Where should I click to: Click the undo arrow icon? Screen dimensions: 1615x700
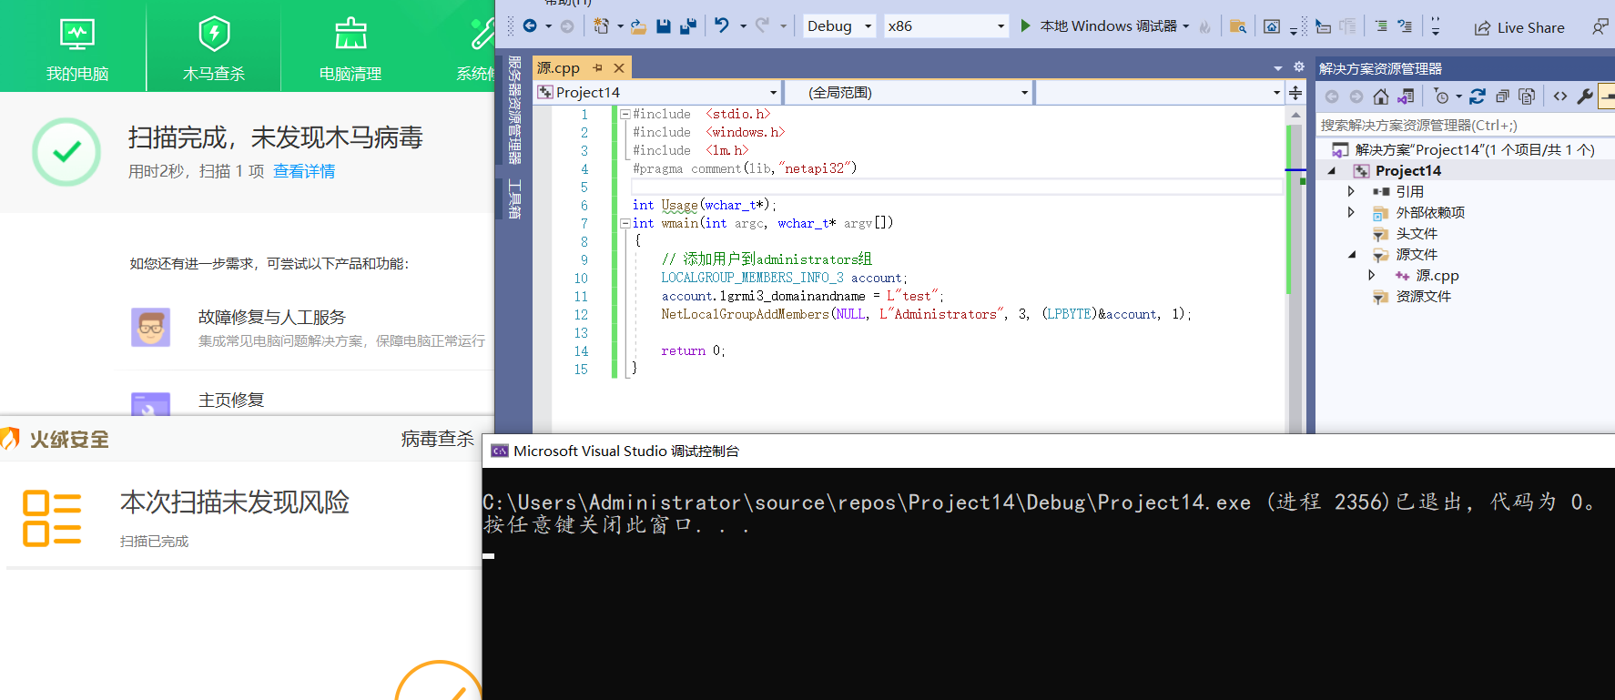tap(722, 25)
